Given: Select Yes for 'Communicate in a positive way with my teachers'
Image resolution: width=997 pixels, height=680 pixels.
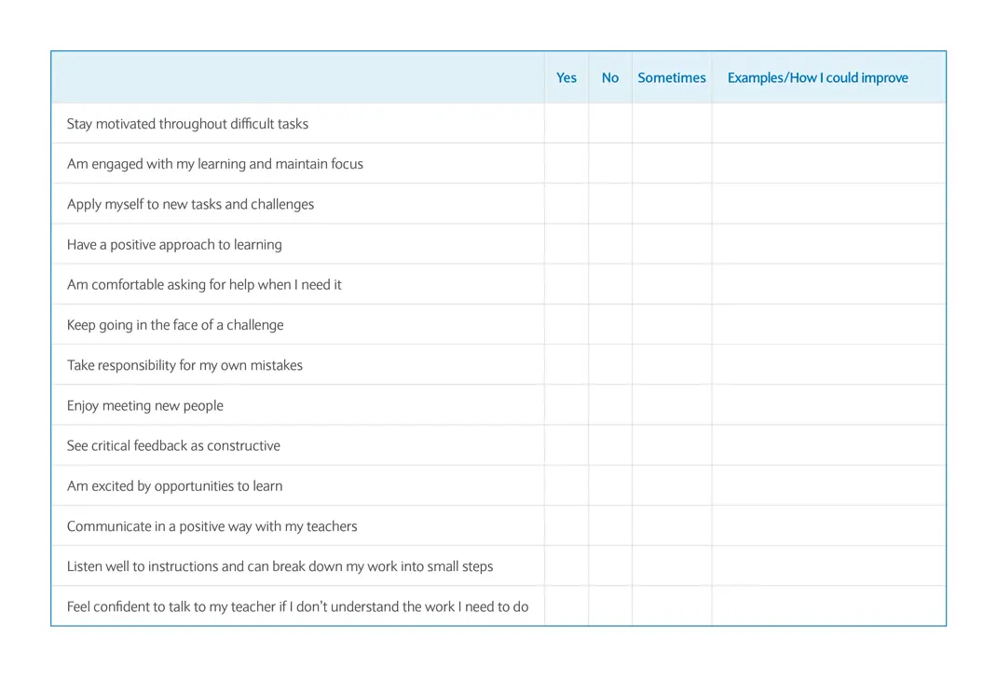Looking at the screenshot, I should (x=567, y=526).
